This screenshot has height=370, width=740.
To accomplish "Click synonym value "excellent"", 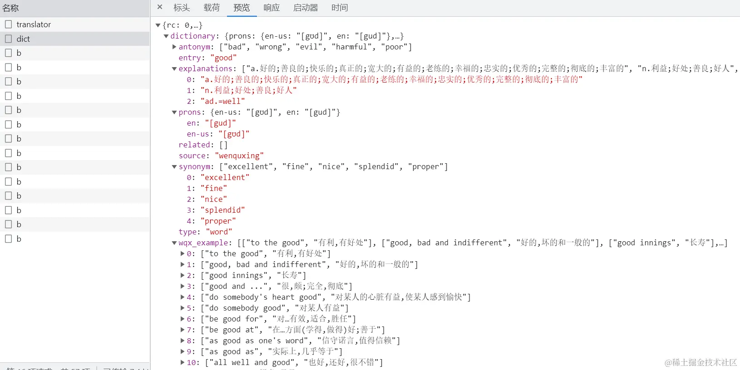I will (225, 178).
